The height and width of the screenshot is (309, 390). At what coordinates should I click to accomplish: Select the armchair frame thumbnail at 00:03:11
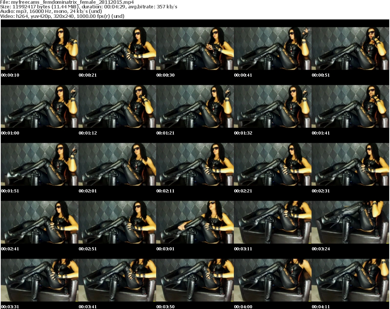[273, 222]
